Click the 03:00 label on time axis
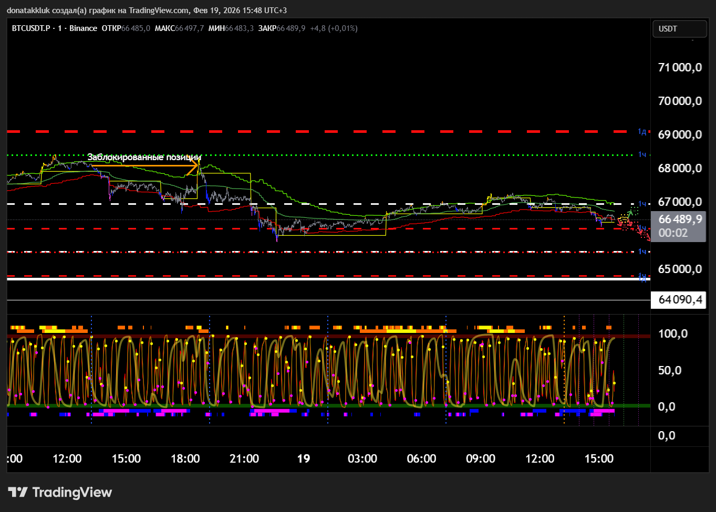Screen dimensions: 716x512 [x=362, y=458]
